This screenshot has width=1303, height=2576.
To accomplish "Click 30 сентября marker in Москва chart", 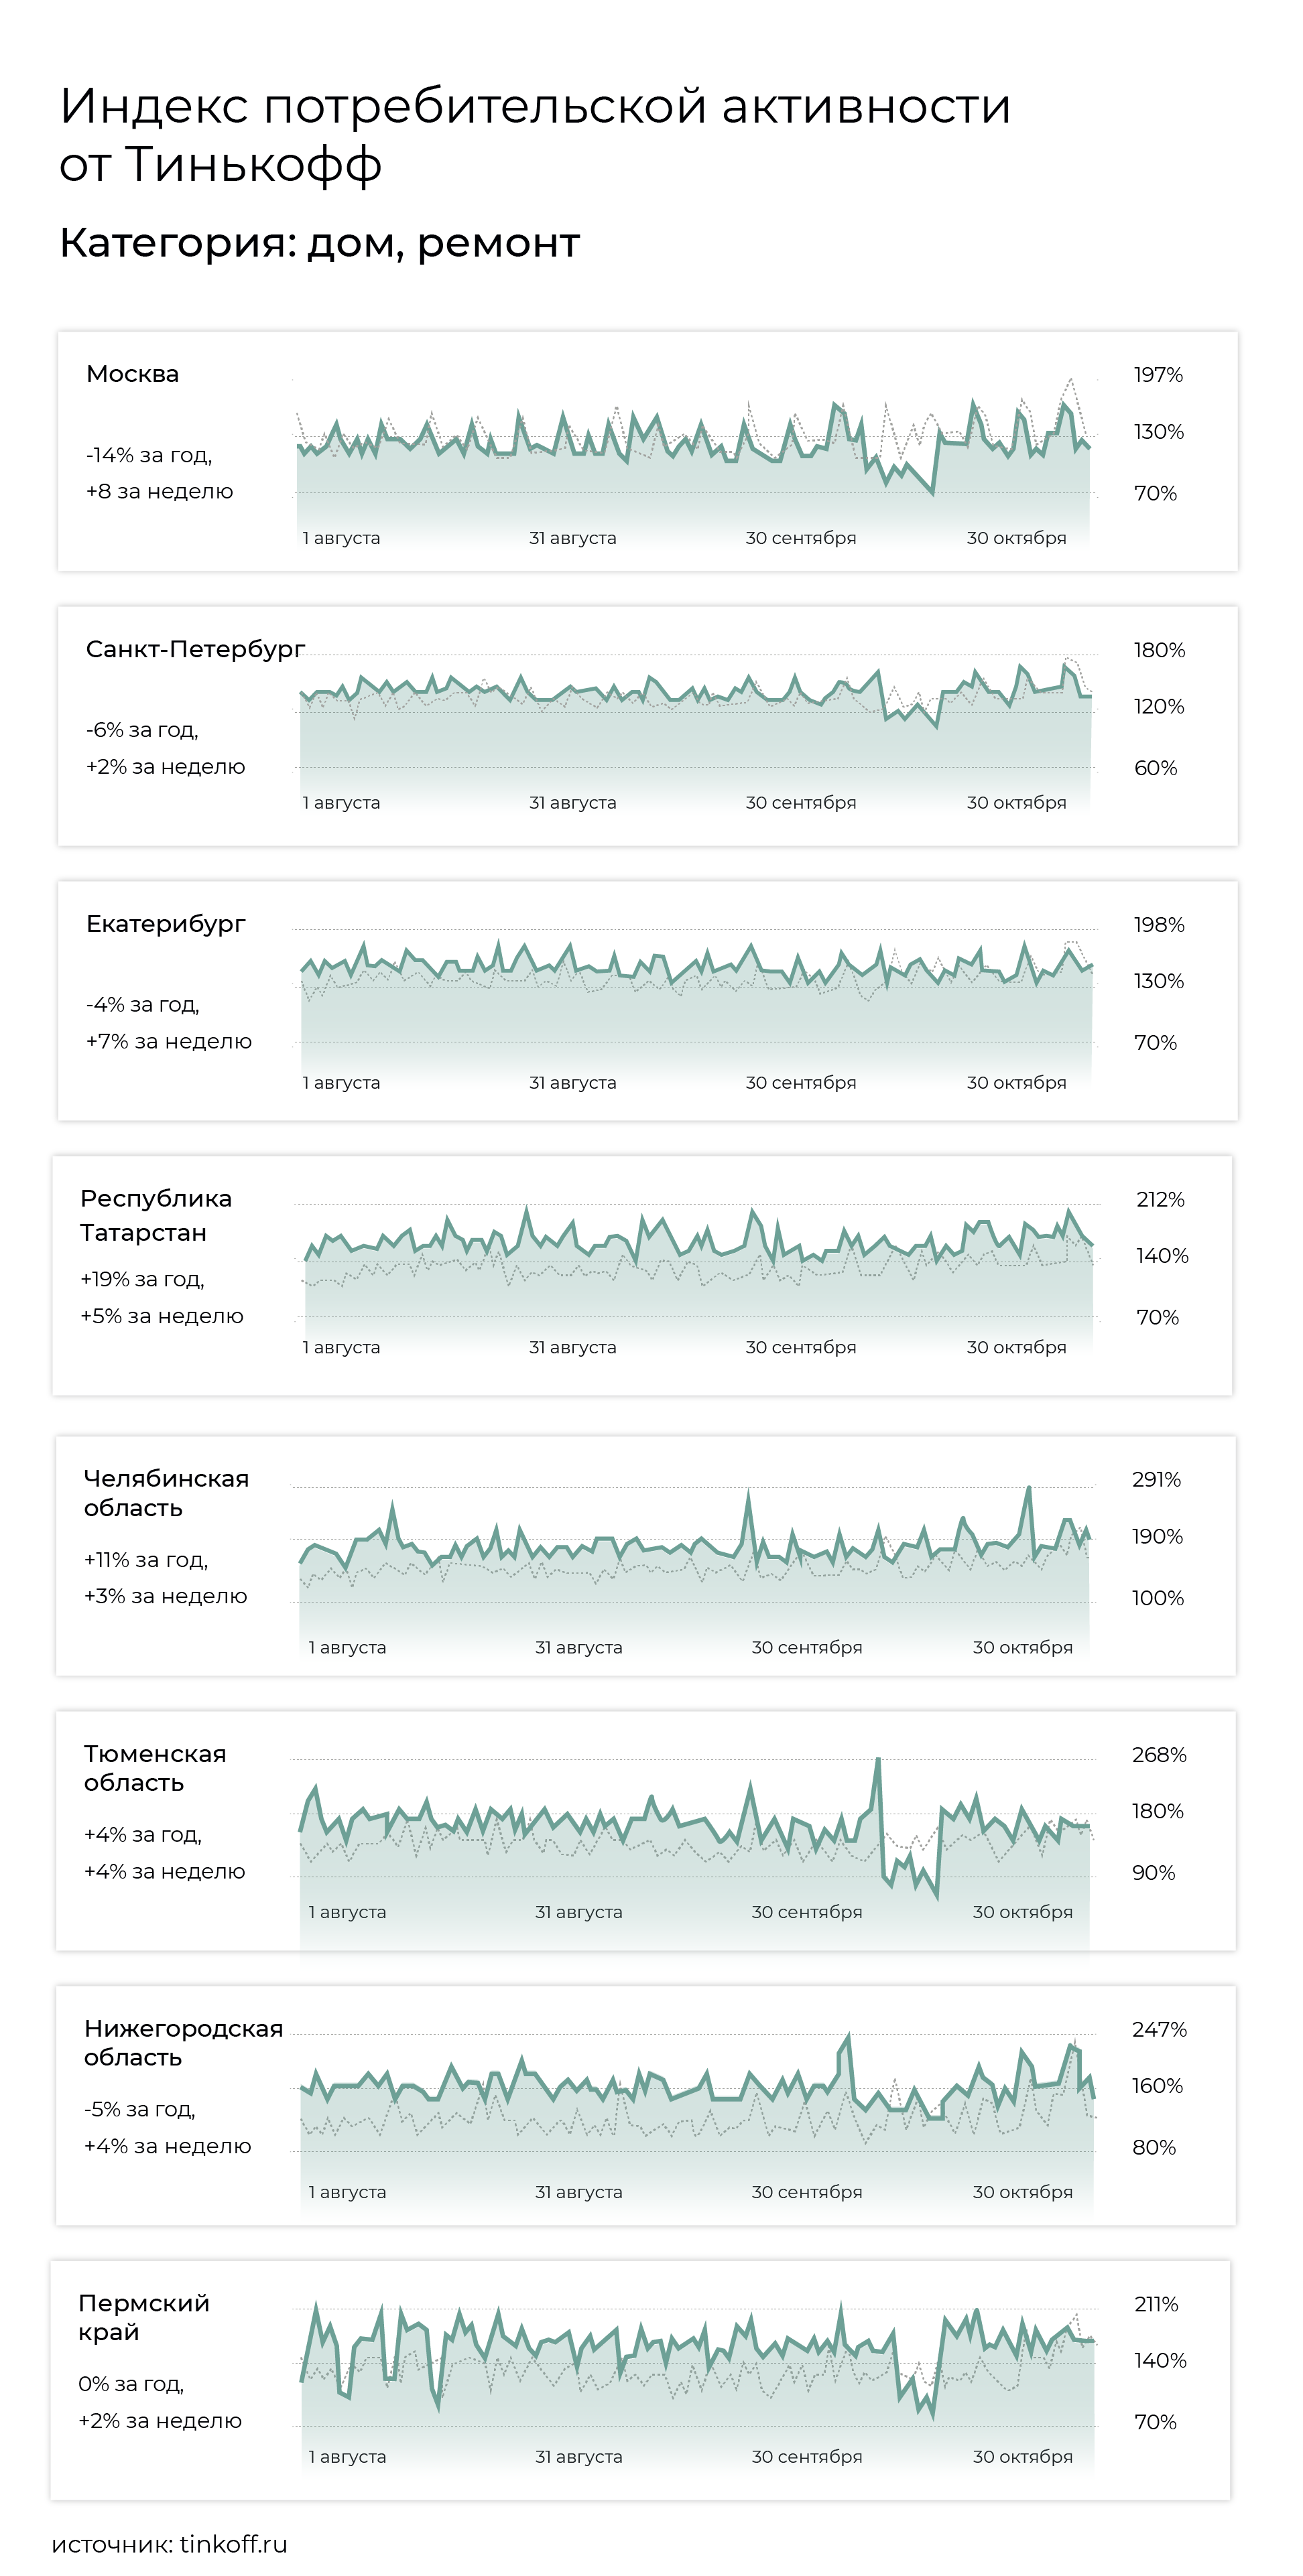I will click(x=800, y=538).
